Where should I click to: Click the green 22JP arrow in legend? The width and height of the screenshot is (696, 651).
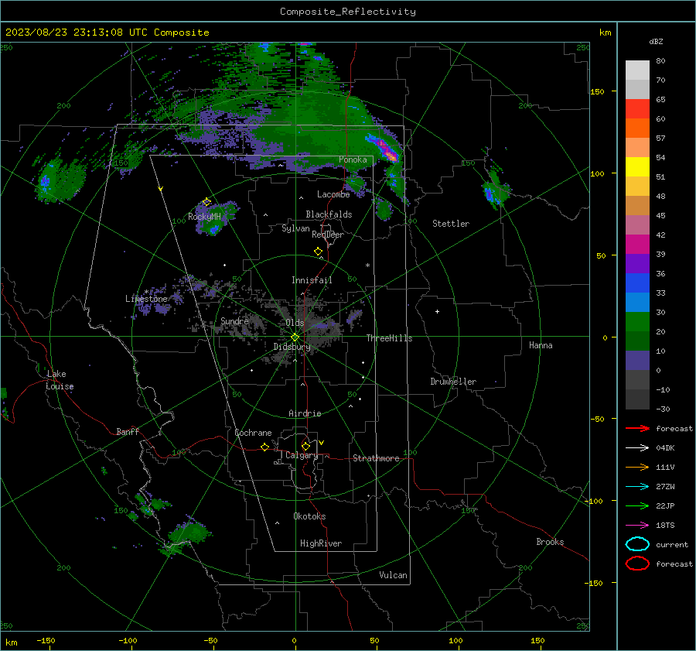click(637, 505)
